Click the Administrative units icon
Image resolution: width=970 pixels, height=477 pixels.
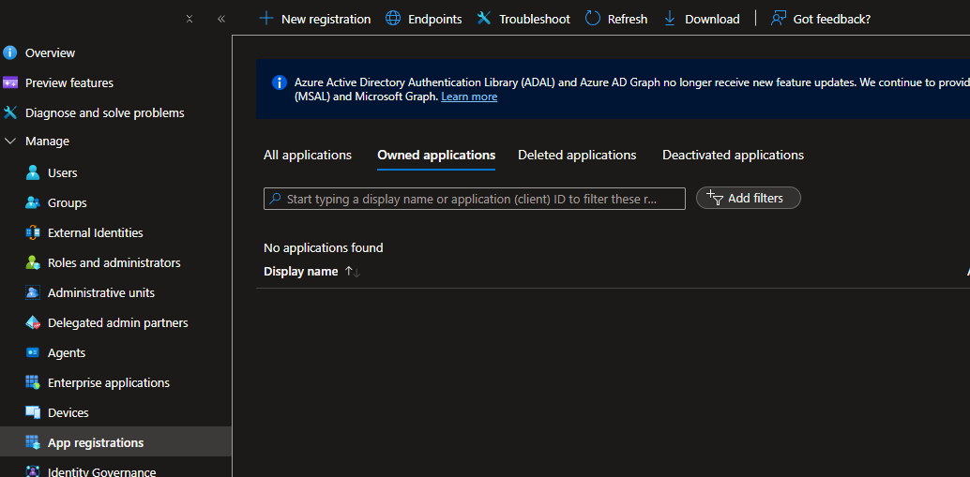33,292
